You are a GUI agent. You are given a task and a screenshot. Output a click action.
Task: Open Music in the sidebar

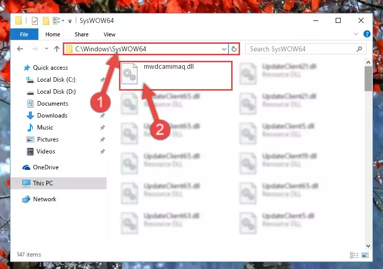[x=45, y=128]
